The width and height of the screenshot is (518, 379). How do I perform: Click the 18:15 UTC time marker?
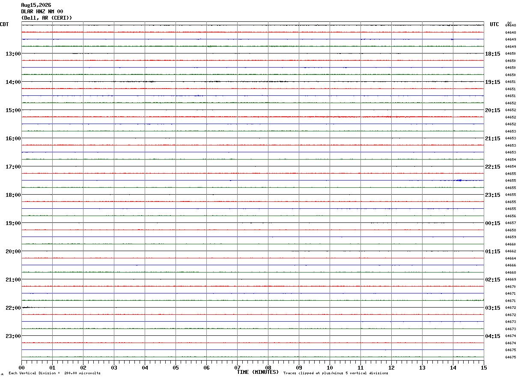pos(493,53)
